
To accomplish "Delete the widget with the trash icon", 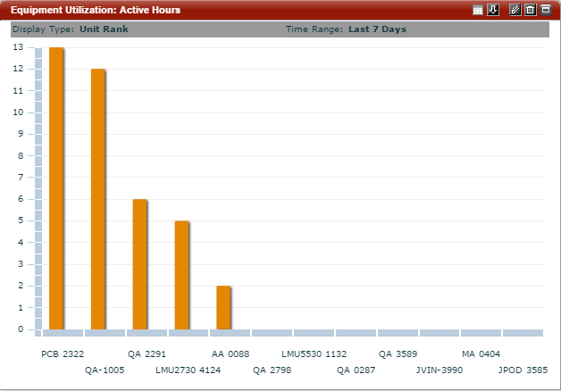I will (531, 10).
